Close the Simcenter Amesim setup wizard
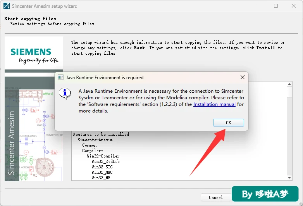This screenshot has height=206, width=303. pyautogui.click(x=294, y=6)
